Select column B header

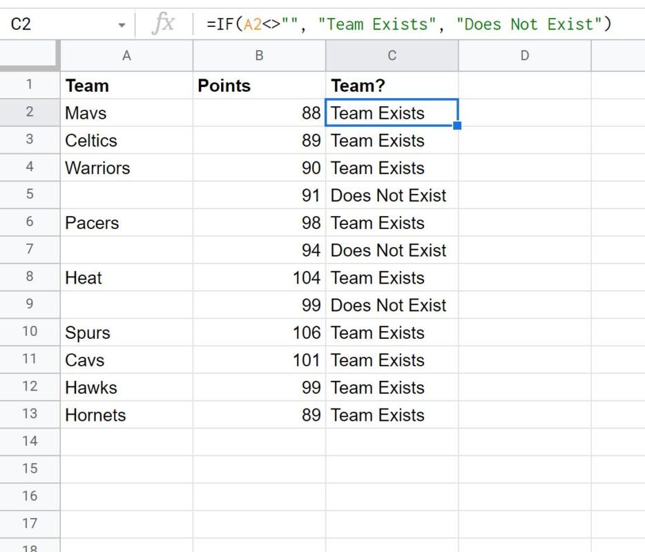(259, 55)
